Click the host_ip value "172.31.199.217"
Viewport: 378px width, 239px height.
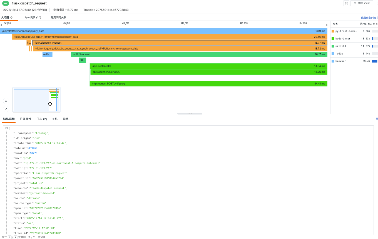pyautogui.click(x=40, y=168)
